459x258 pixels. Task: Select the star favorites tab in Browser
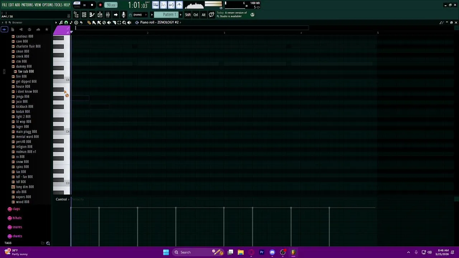pyautogui.click(x=47, y=29)
